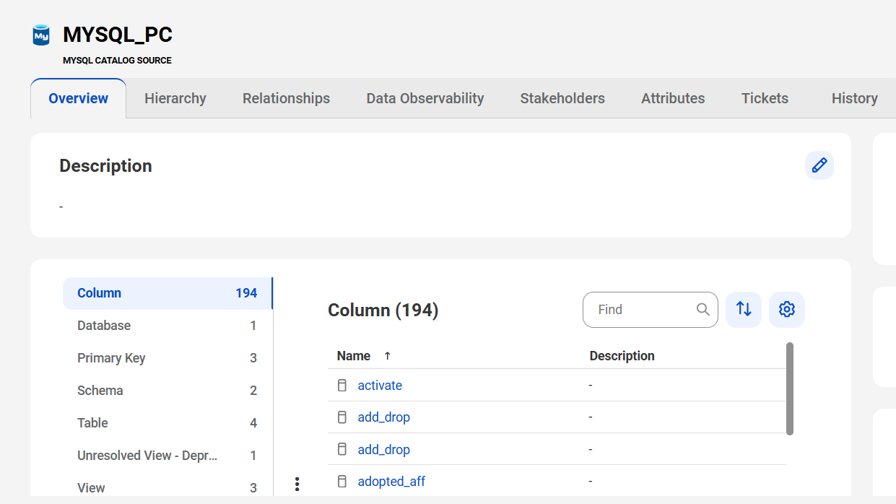Show the History tab
Viewport: 896px width, 504px height.
(x=854, y=98)
